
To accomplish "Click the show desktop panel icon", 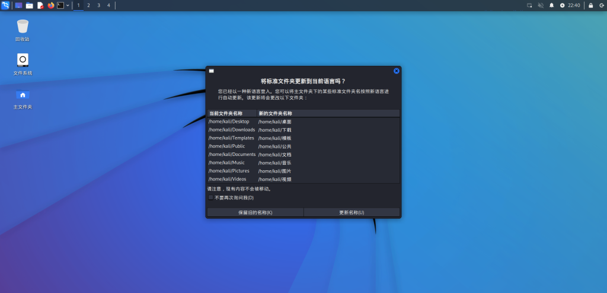I will (18, 5).
